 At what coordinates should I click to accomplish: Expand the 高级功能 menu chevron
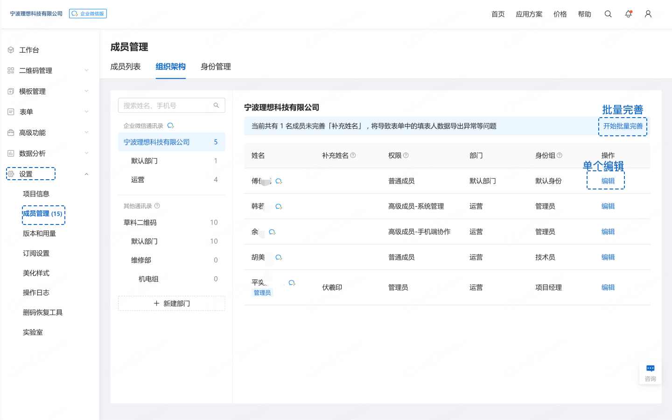pos(86,133)
